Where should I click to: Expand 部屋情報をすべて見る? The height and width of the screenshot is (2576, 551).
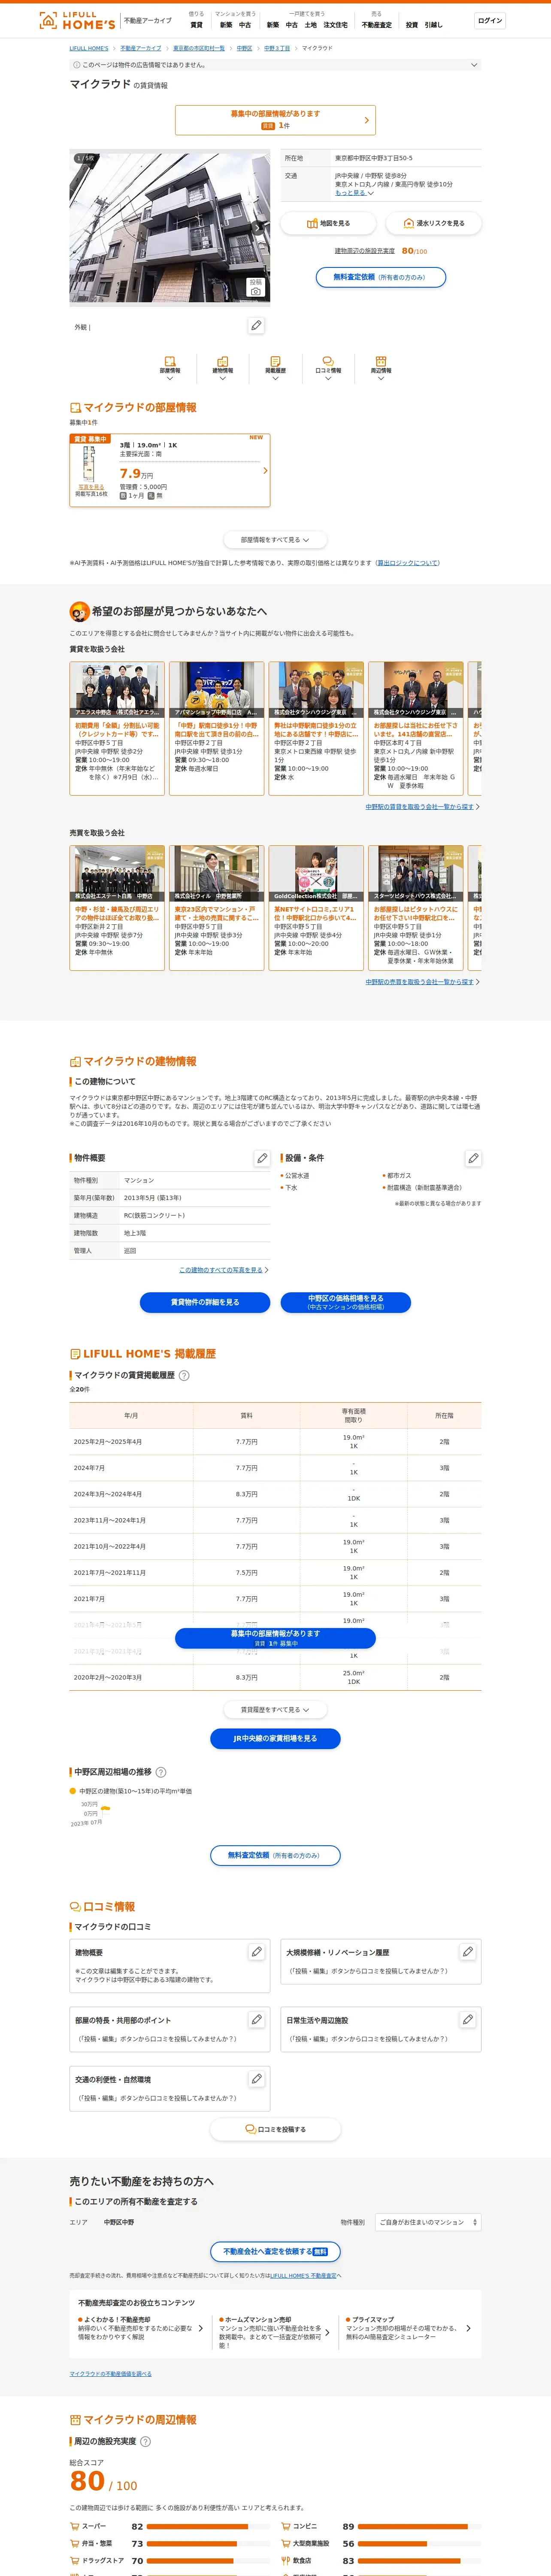(x=275, y=540)
